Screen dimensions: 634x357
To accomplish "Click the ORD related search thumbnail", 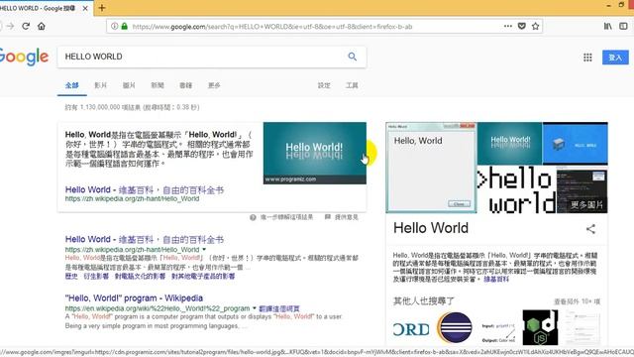I will point(411,328).
